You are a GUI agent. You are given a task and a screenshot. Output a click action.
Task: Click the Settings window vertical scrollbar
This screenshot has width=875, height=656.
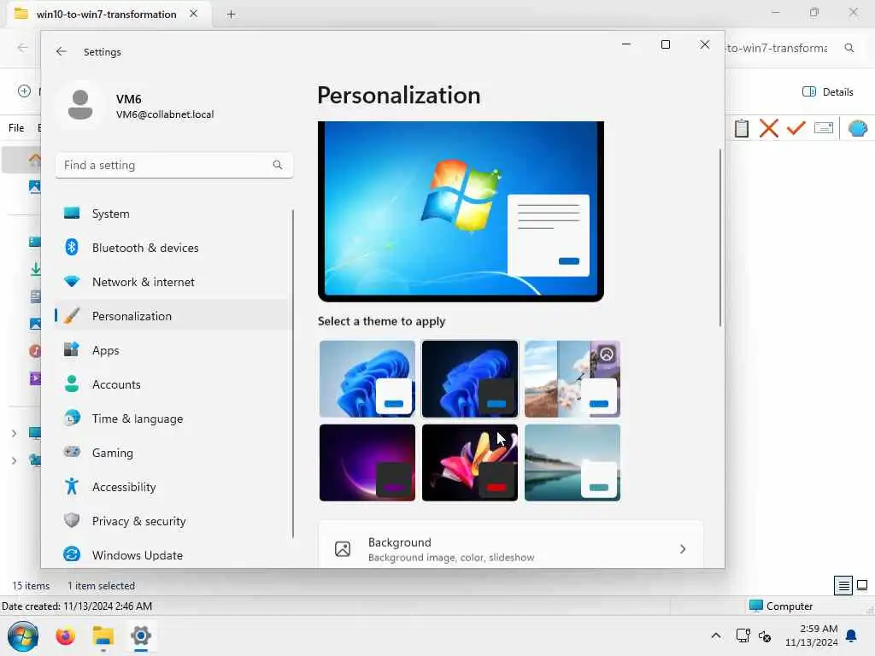[x=719, y=237]
